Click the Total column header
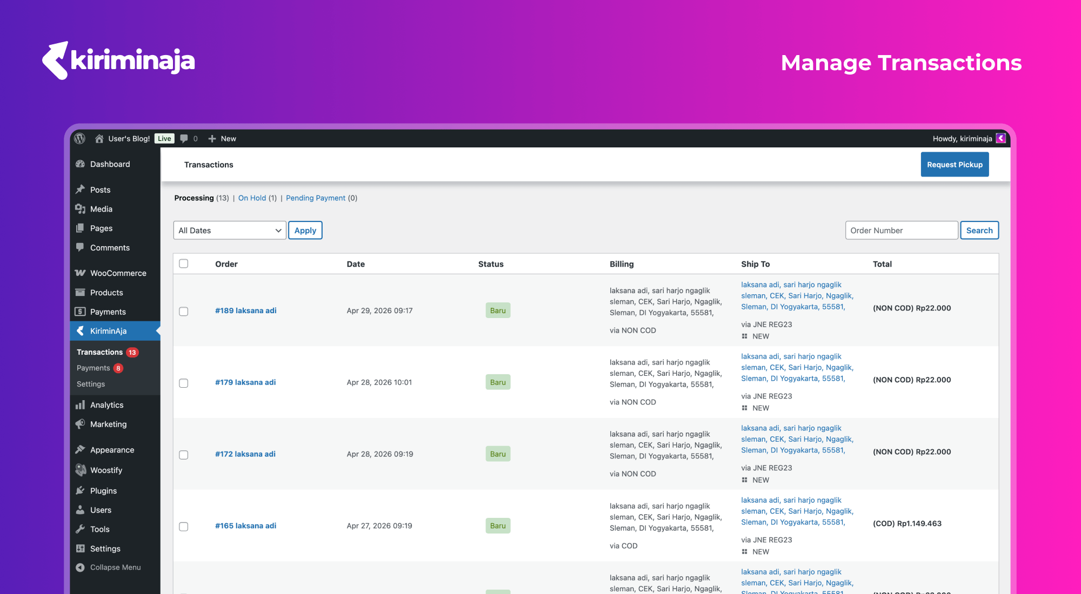1081x594 pixels. click(882, 264)
